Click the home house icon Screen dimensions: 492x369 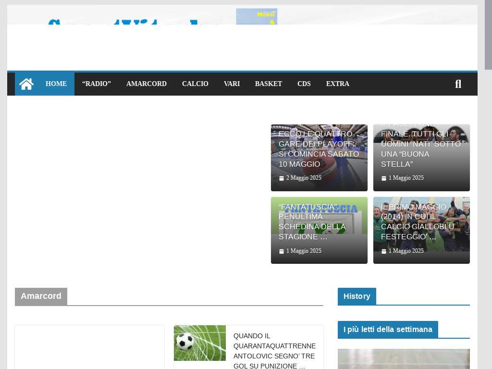coord(26,84)
